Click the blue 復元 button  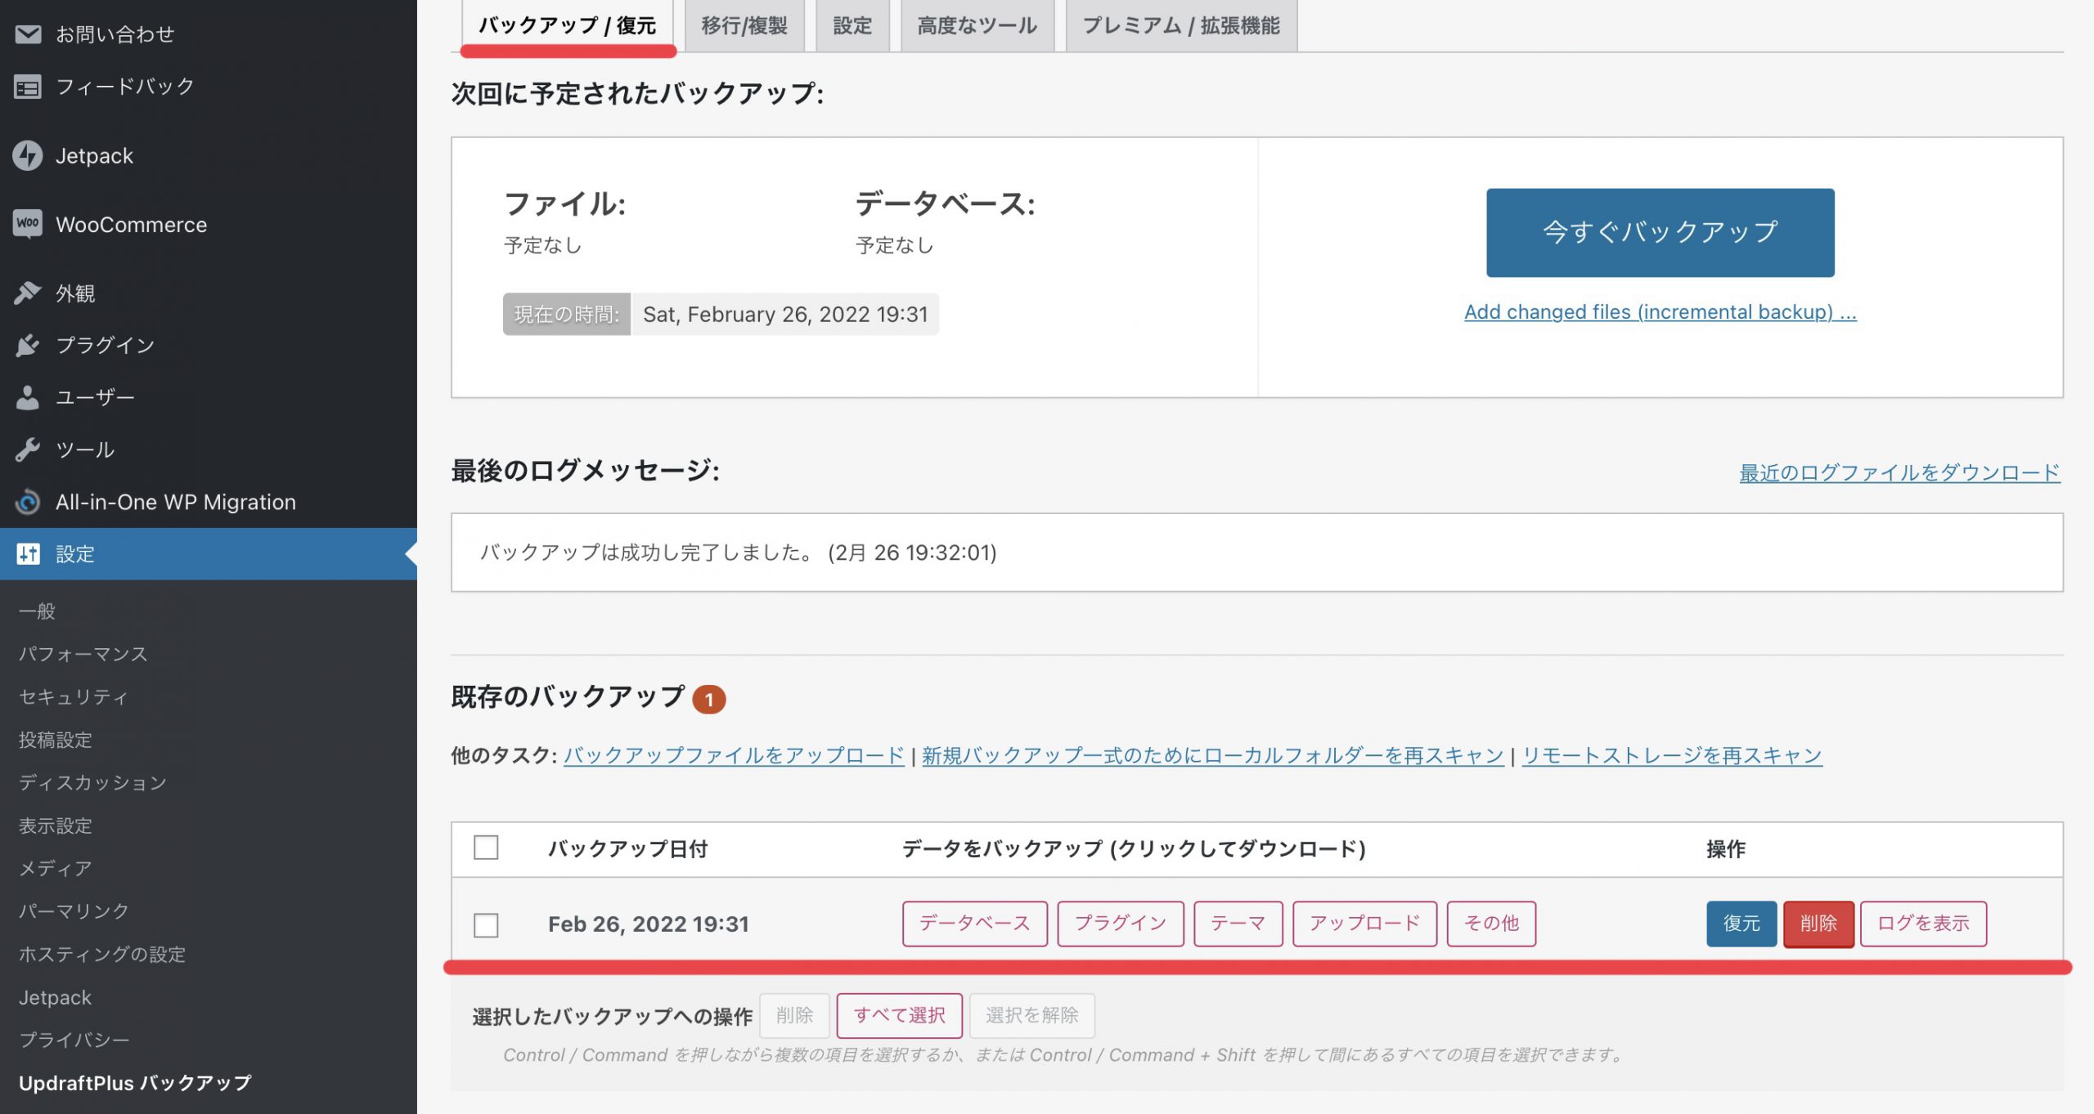[1741, 924]
